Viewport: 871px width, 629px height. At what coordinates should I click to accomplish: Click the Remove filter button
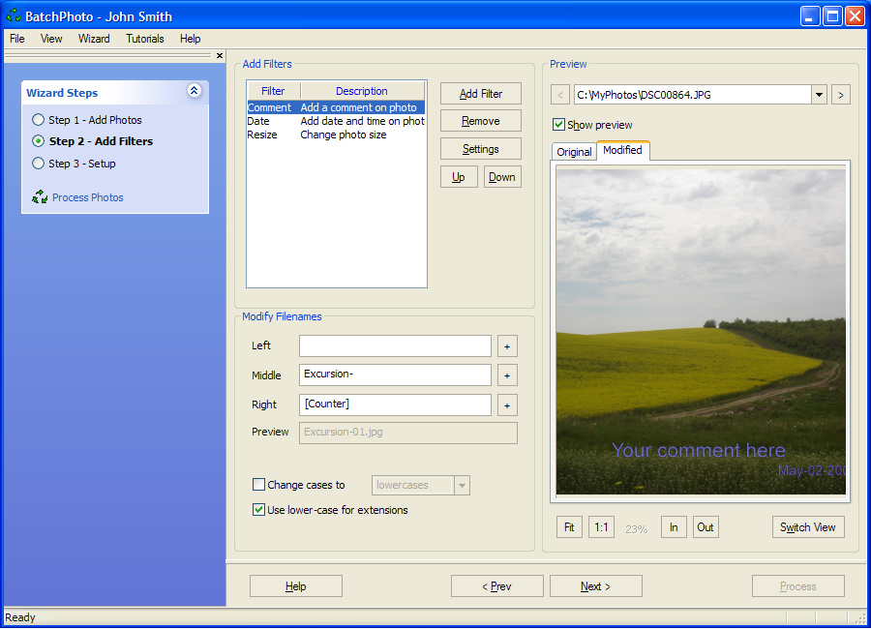[x=480, y=121]
